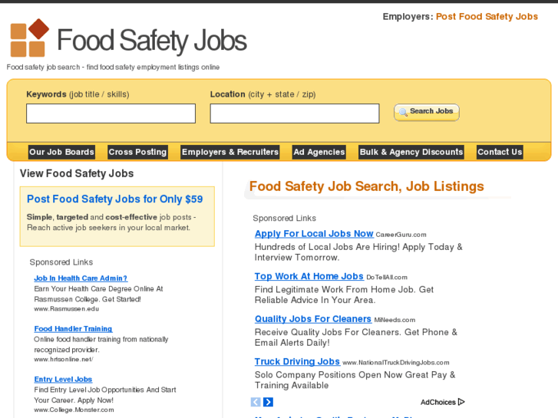Open the Contact Us menu item
The height and width of the screenshot is (418, 558).
[x=500, y=152]
